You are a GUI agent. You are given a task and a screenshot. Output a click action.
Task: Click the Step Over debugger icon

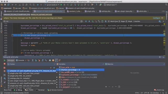pyautogui.click(x=33, y=60)
